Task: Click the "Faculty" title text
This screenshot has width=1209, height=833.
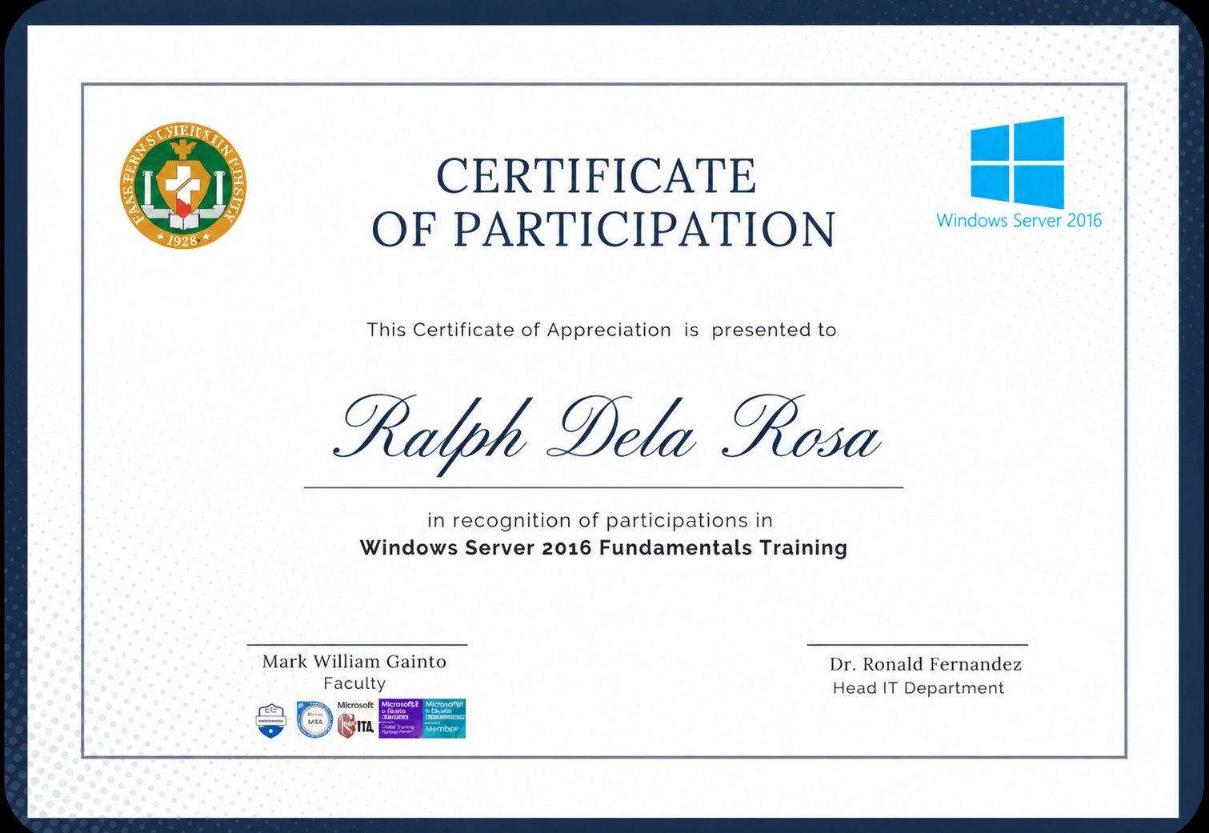Action: point(354,683)
